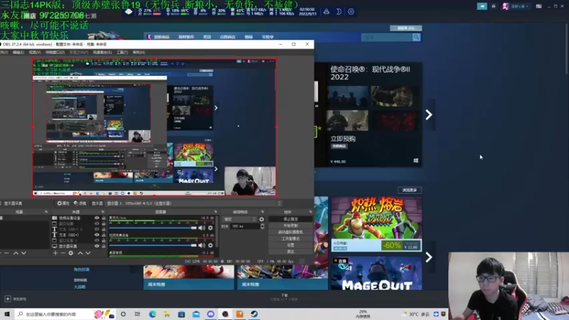
Task: Move selected scene up in scenes list
Action: tap(16, 253)
